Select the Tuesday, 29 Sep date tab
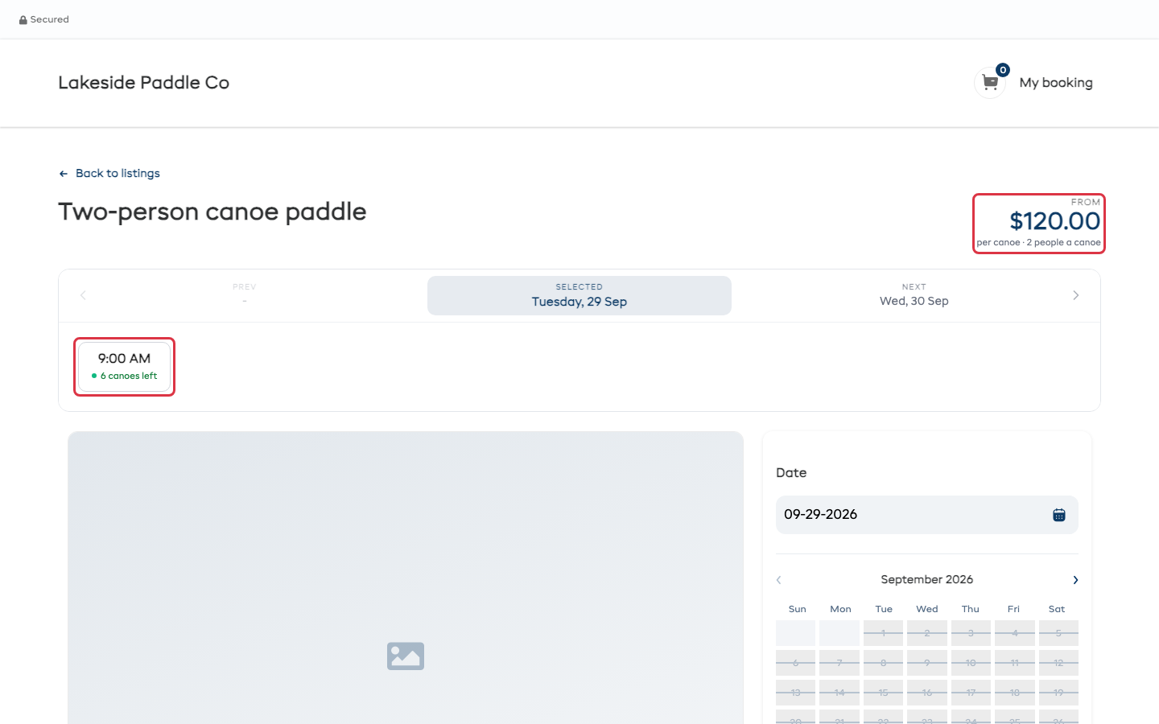1159x724 pixels. point(579,295)
